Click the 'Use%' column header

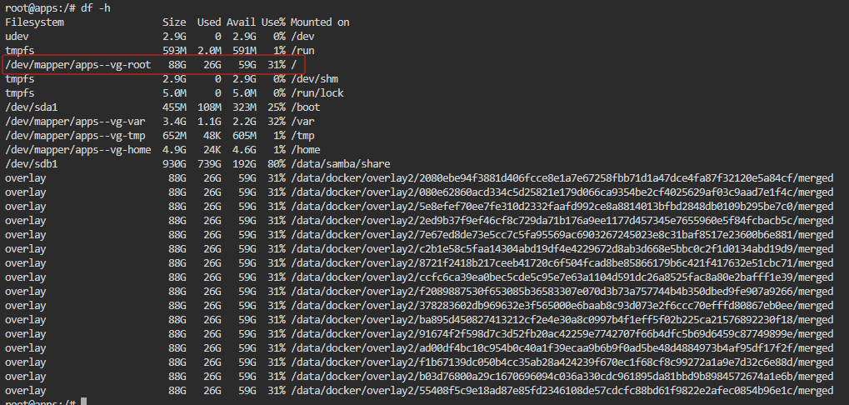(x=273, y=22)
